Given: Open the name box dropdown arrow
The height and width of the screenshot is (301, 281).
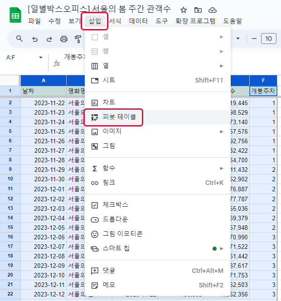Looking at the screenshot, I should (41, 58).
